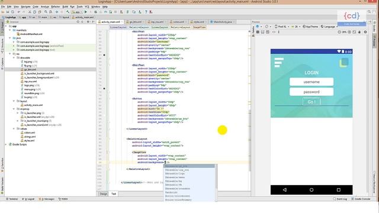
Task: Click the zoom in icon in Preview
Action: (349, 32)
